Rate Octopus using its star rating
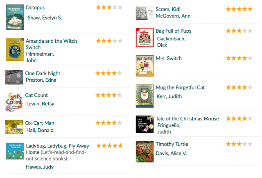 tap(109, 7)
